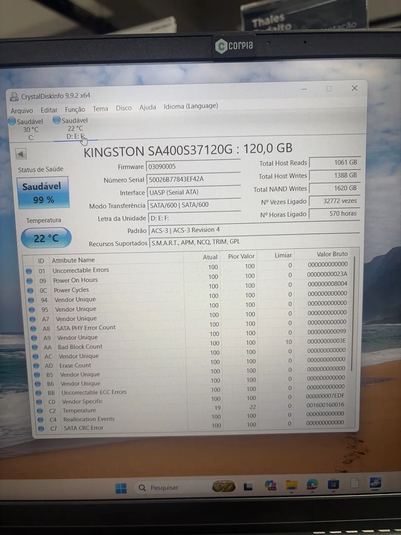Click the previous disk arrow button
The image size is (401, 535).
point(21,154)
